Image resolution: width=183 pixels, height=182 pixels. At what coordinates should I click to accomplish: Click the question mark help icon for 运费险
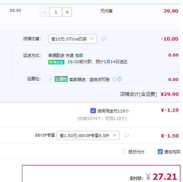click(120, 79)
